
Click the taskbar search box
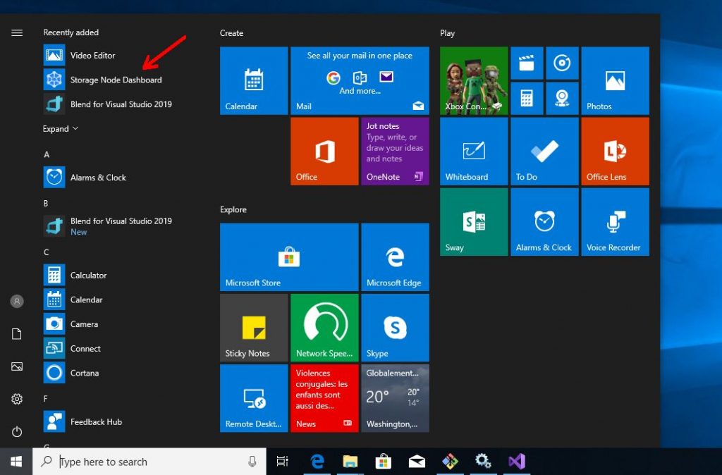coord(149,462)
